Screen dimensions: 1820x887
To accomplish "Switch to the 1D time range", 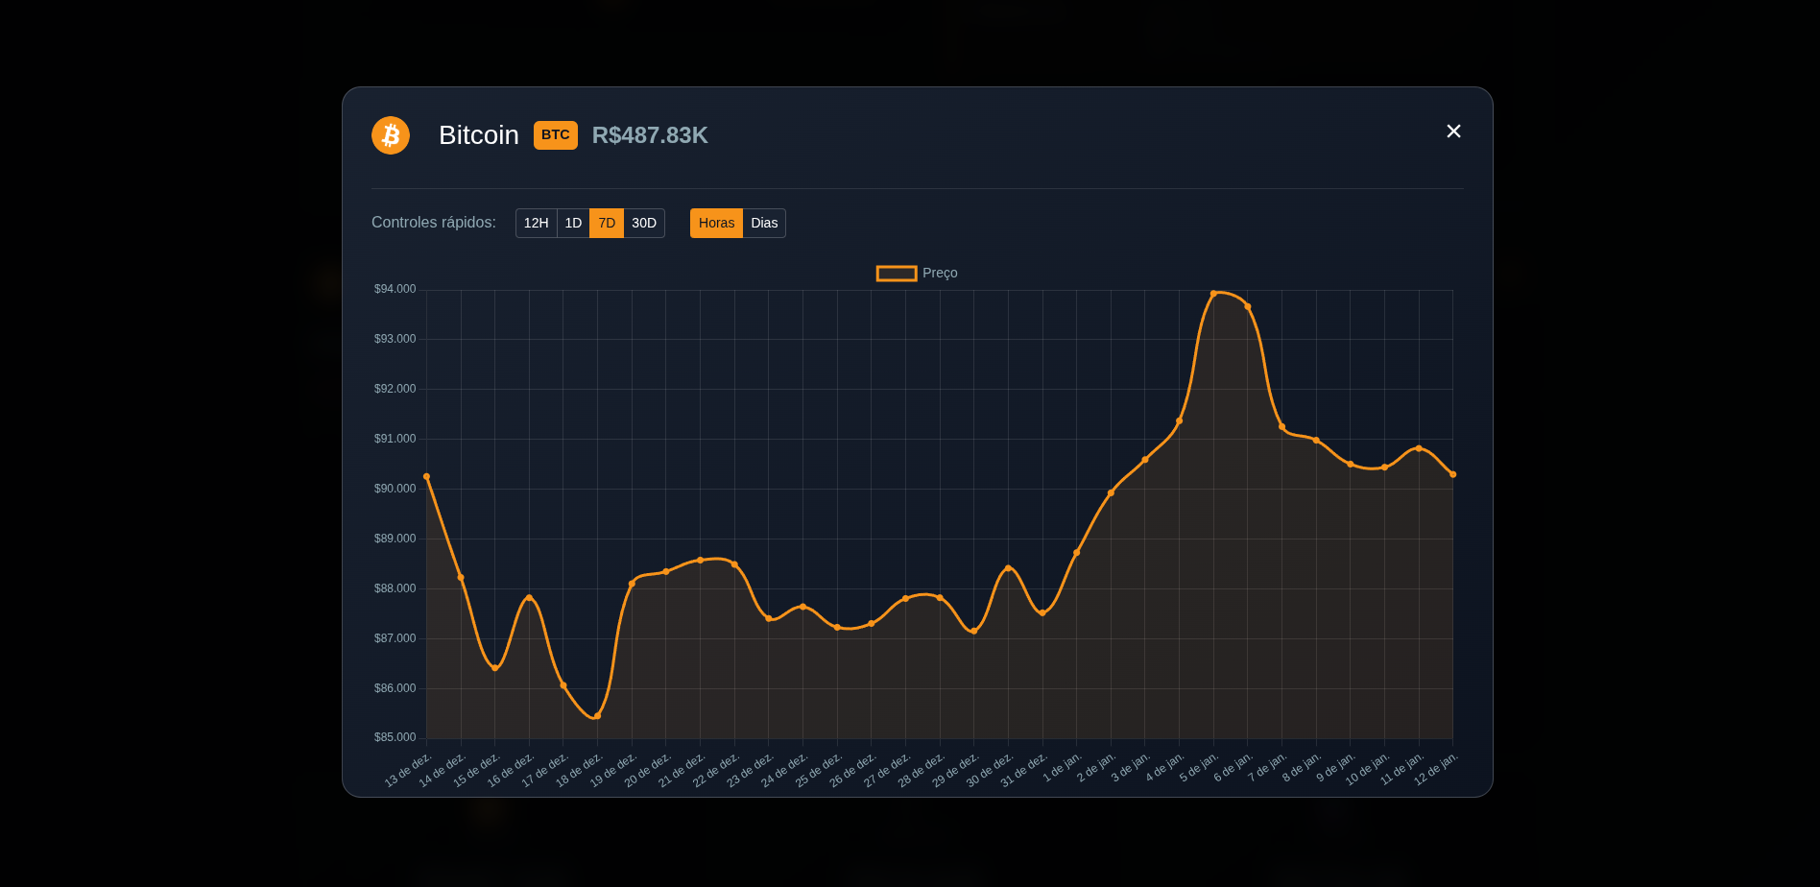I will pyautogui.click(x=573, y=223).
